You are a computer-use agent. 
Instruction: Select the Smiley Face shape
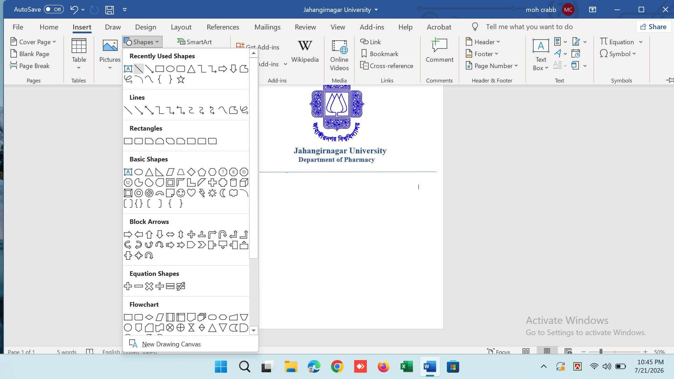tap(181, 193)
